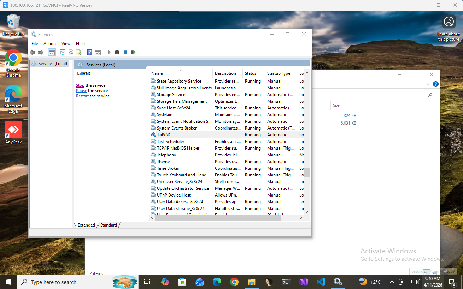Switch to the Standard tab
The image size is (463, 289).
109,225
